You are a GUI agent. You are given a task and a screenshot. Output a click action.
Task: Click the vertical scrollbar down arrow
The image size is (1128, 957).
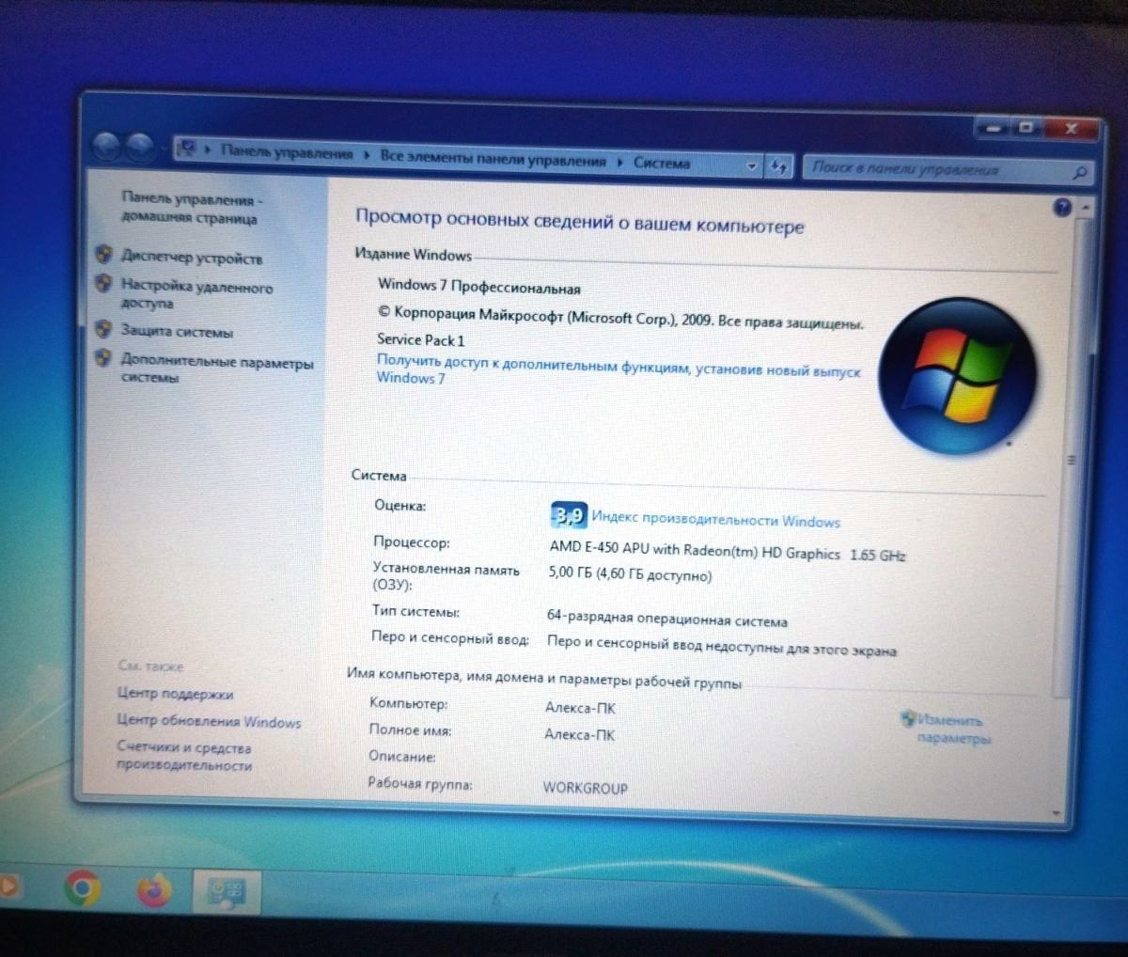click(1057, 813)
